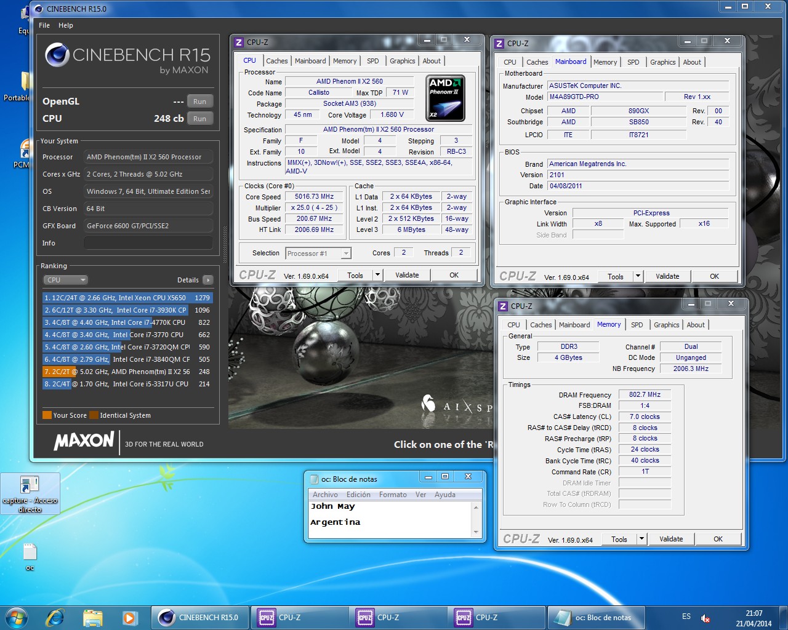Click the muted volume tray icon
The height and width of the screenshot is (630, 788).
(706, 618)
